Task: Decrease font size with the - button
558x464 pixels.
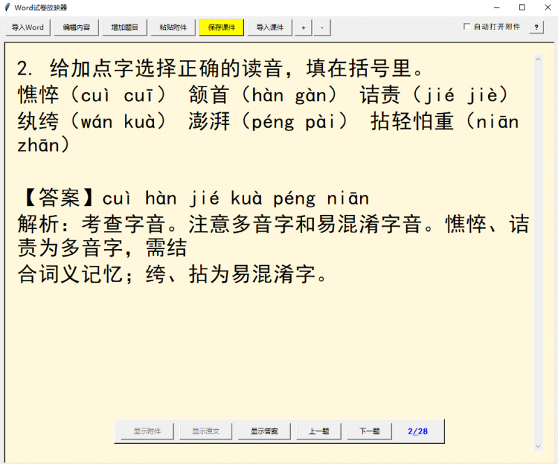Action: (x=322, y=27)
